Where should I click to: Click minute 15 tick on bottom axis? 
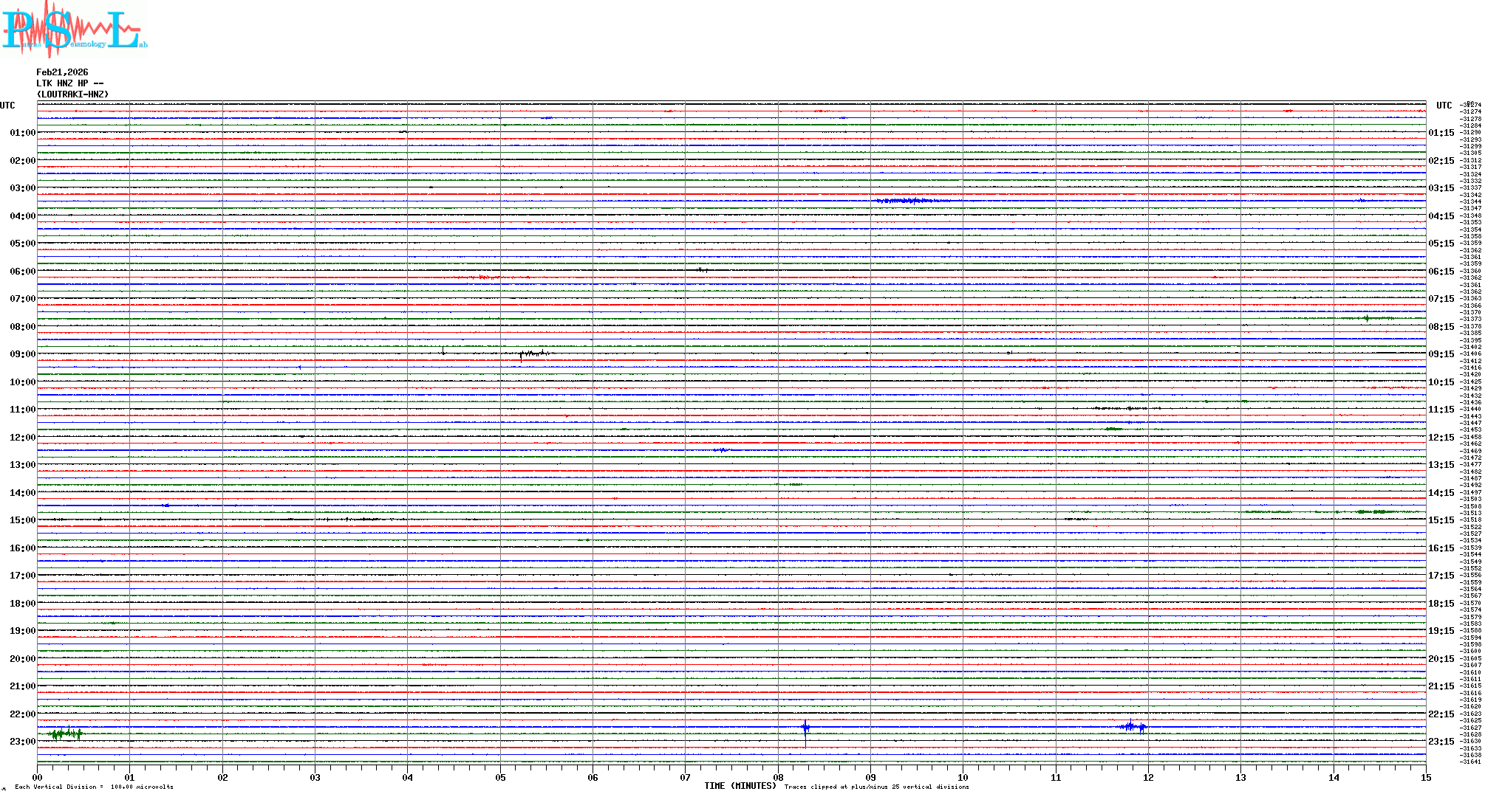point(1425,777)
